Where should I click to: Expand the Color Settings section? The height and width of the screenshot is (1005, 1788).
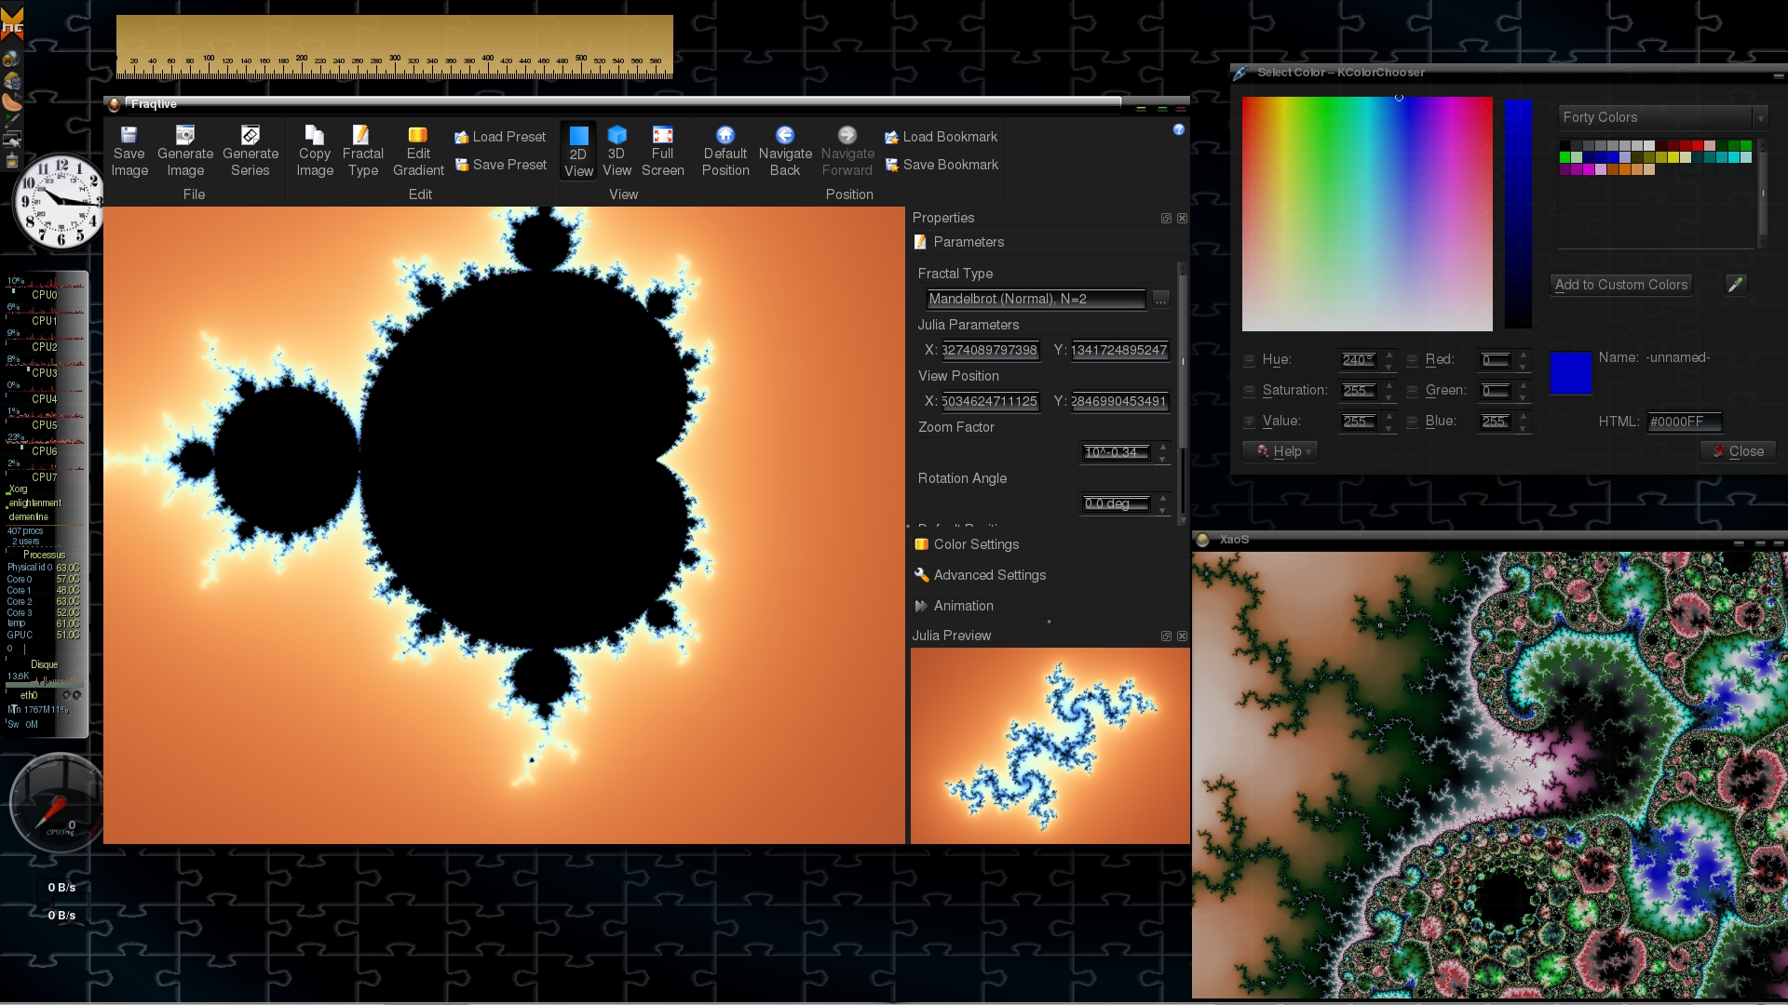click(975, 544)
